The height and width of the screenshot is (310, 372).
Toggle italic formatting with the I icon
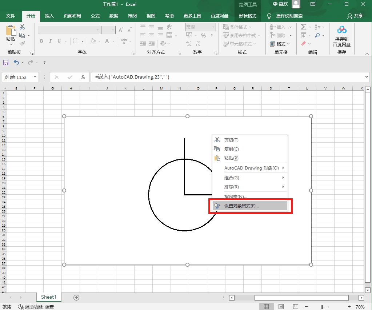coord(50,41)
